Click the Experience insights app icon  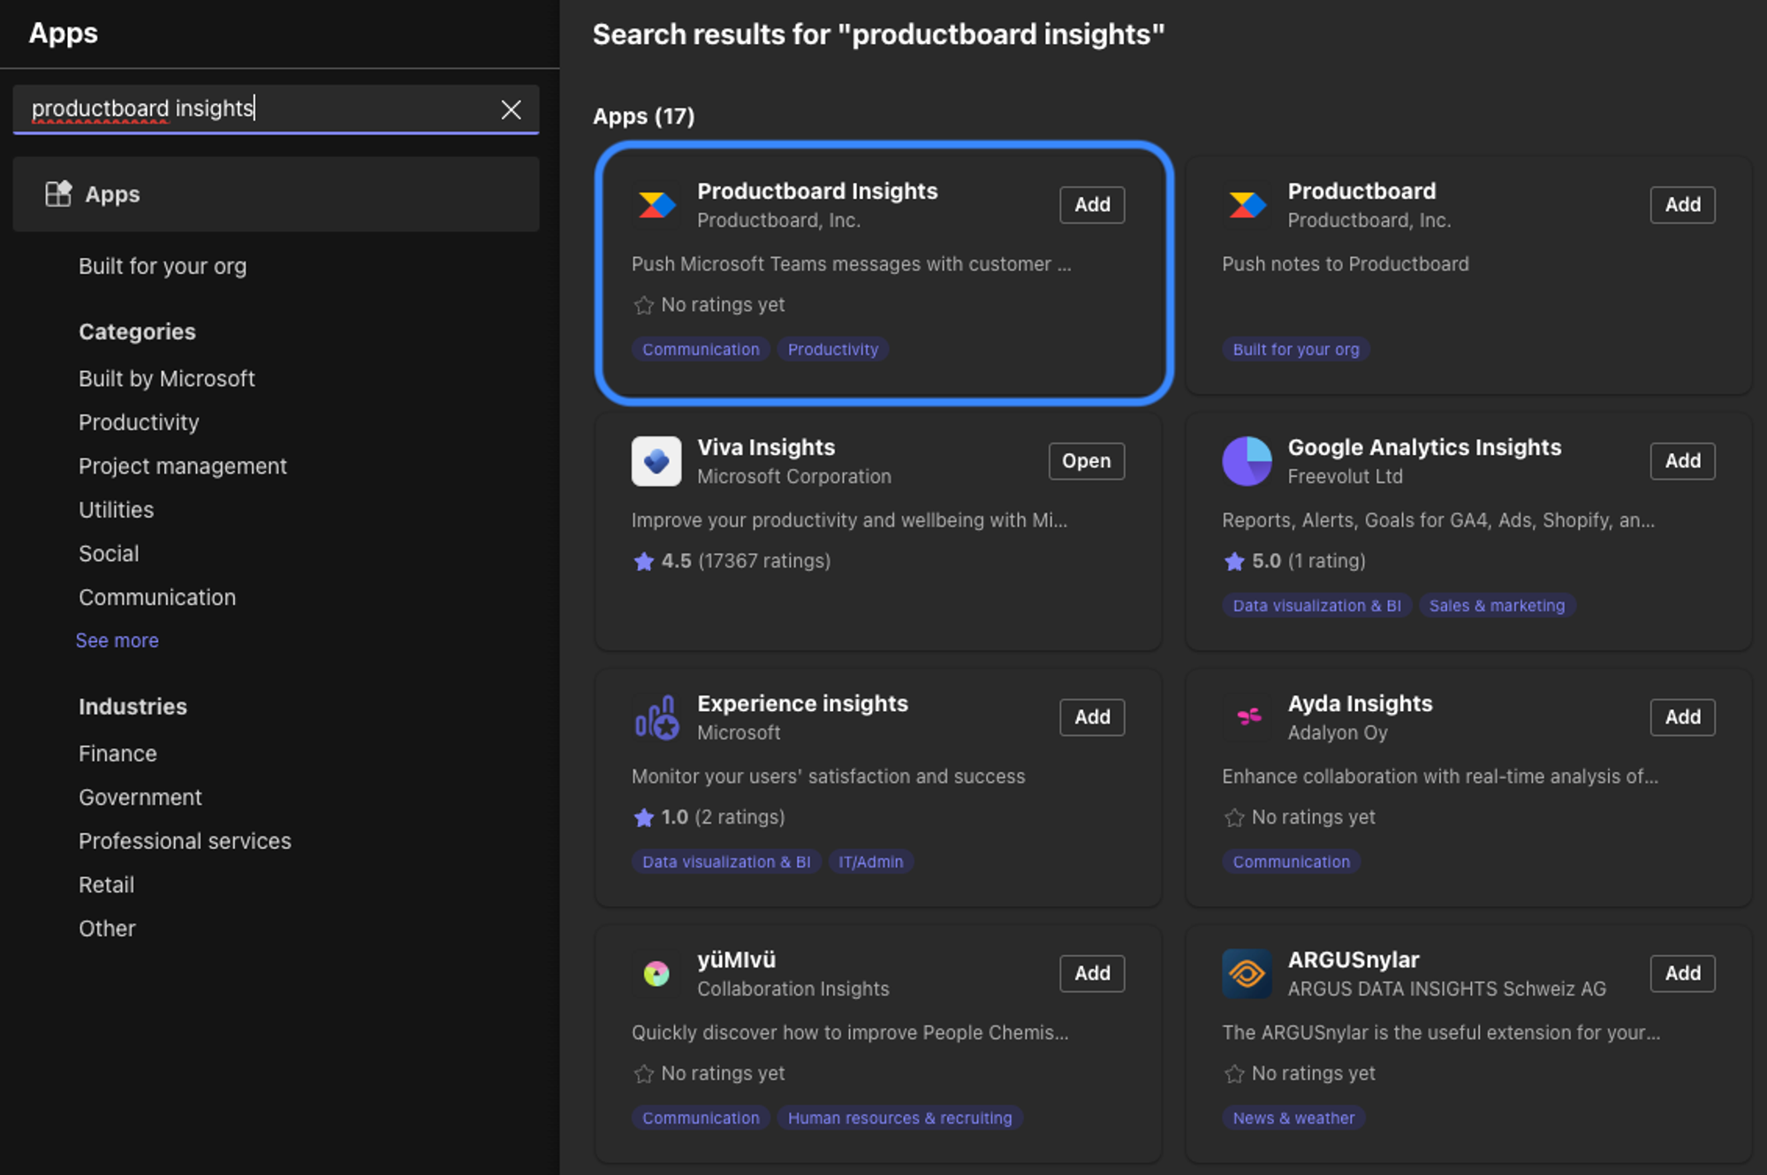tap(656, 717)
